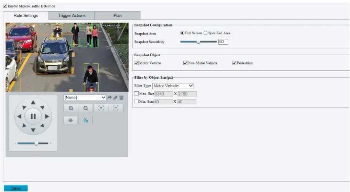Click the Min. Size width field 40
This screenshot has width=350, height=192.
[x=163, y=101]
